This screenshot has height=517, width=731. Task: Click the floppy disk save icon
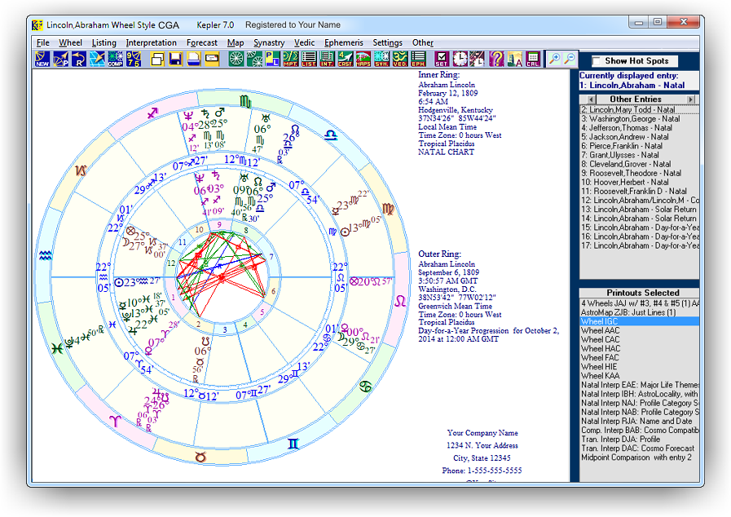click(175, 59)
